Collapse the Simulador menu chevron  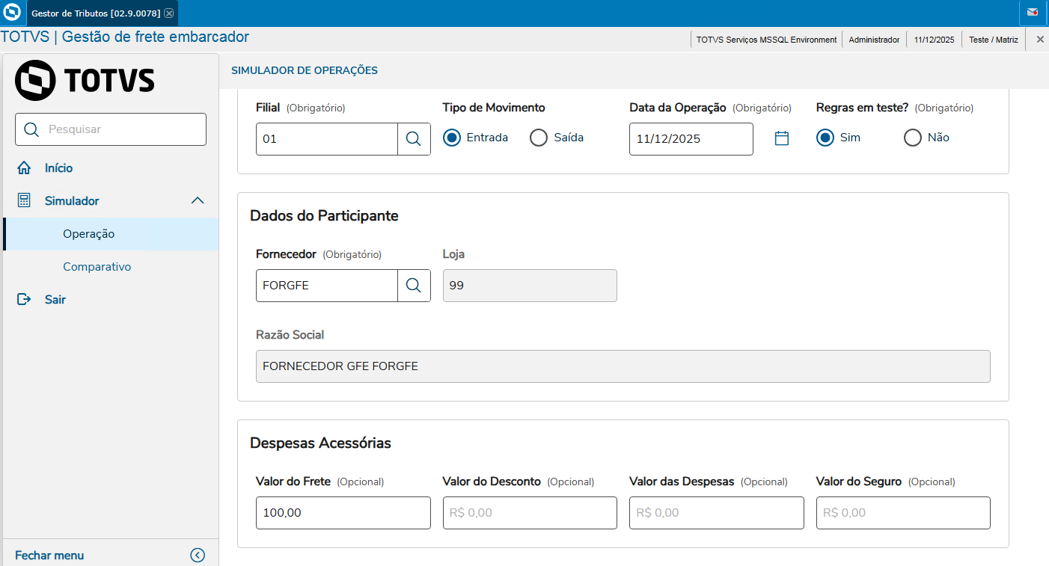pos(198,200)
